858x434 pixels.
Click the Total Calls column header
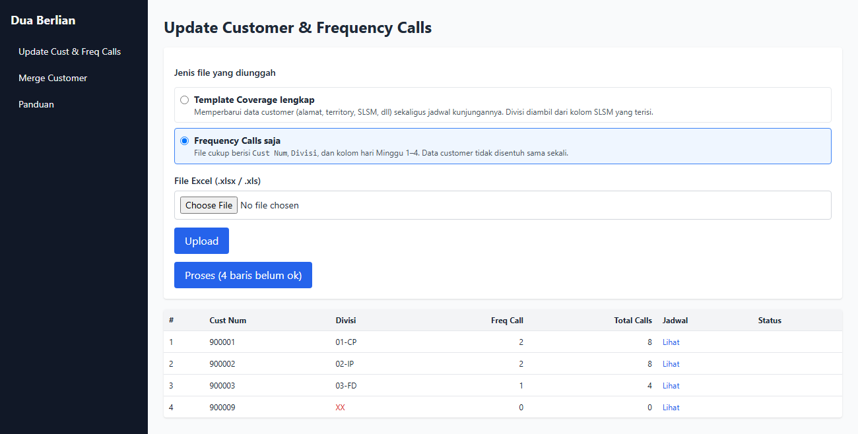tap(633, 321)
